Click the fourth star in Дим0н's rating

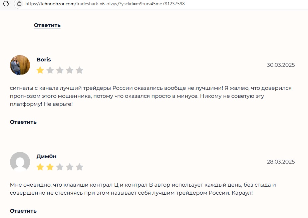coord(70,167)
